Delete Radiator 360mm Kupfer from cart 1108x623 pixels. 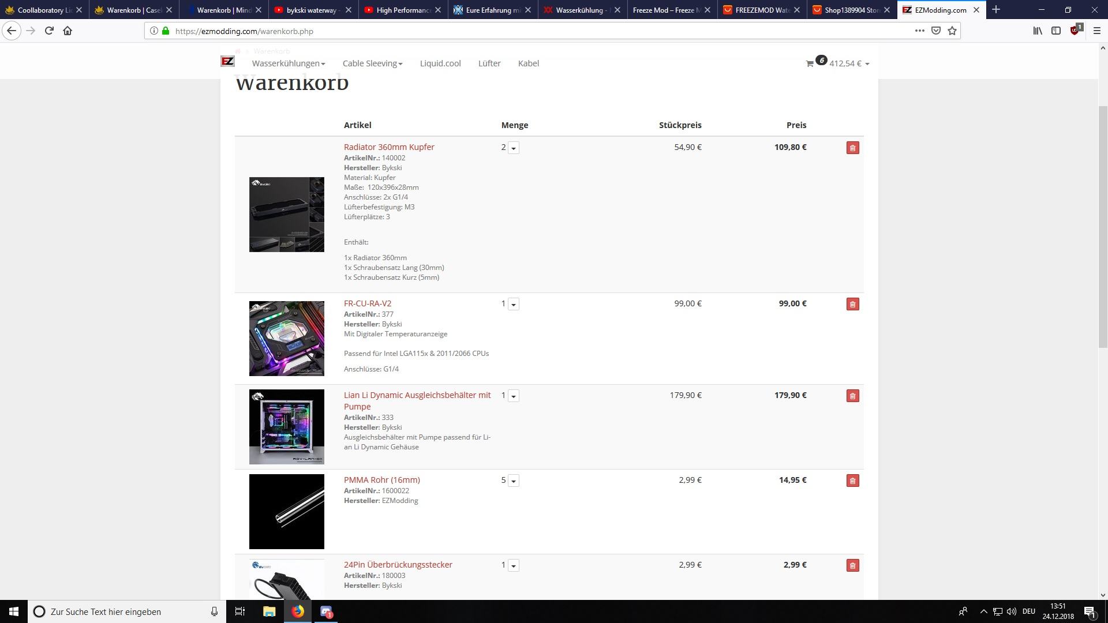(x=852, y=148)
